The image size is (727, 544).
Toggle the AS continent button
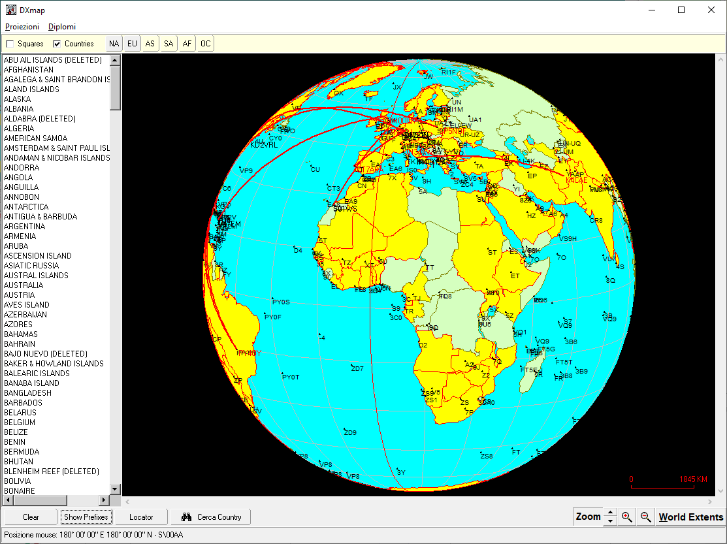(x=150, y=44)
